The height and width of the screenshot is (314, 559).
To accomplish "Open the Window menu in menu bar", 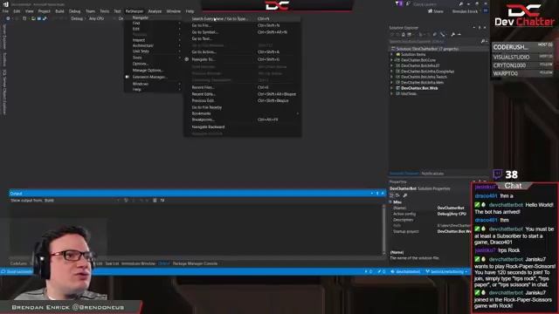I will [x=174, y=11].
